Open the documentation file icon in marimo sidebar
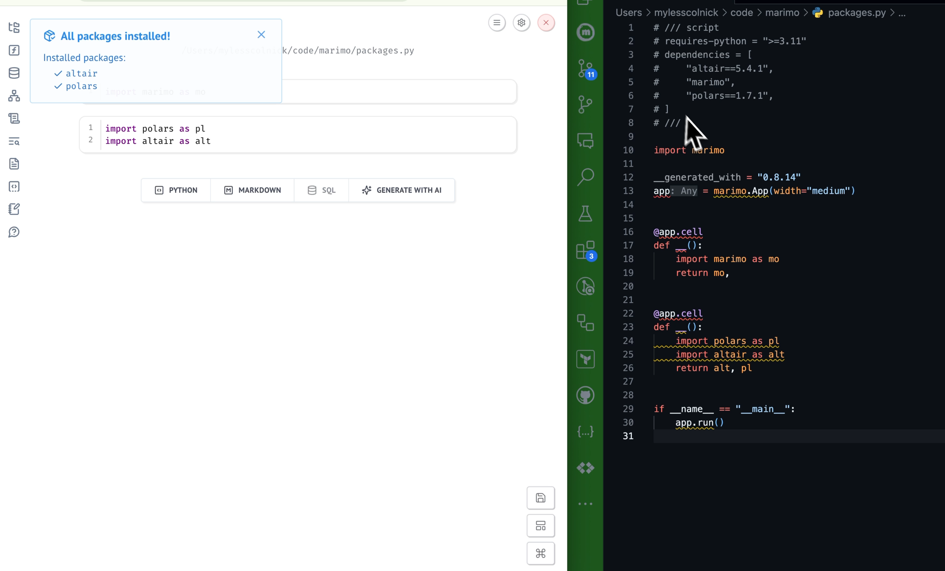945x571 pixels. (14, 164)
